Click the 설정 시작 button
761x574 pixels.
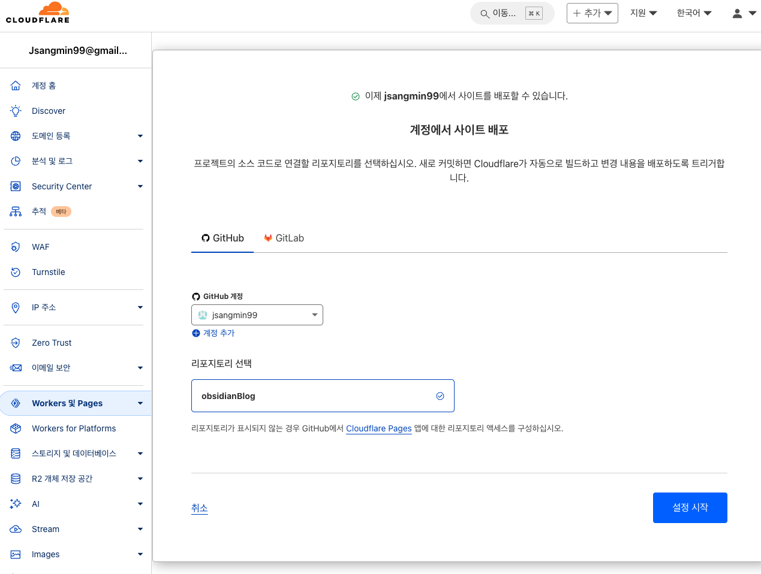tap(690, 507)
